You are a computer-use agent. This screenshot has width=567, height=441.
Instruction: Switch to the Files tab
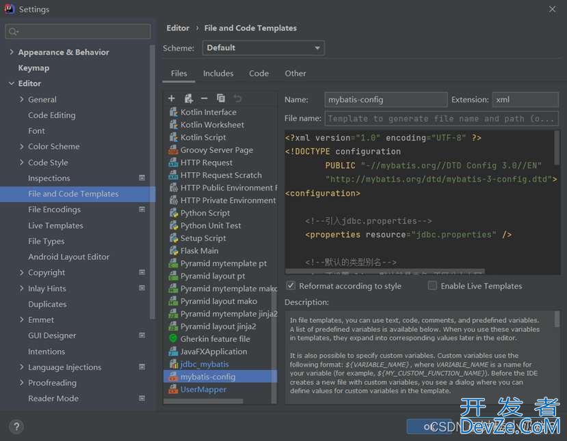tap(179, 73)
